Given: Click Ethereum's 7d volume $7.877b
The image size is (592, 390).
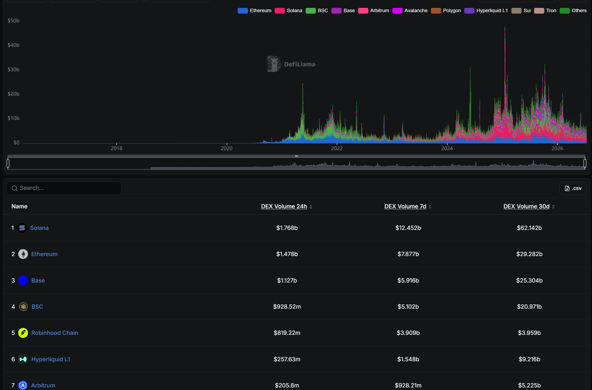Looking at the screenshot, I should (408, 254).
